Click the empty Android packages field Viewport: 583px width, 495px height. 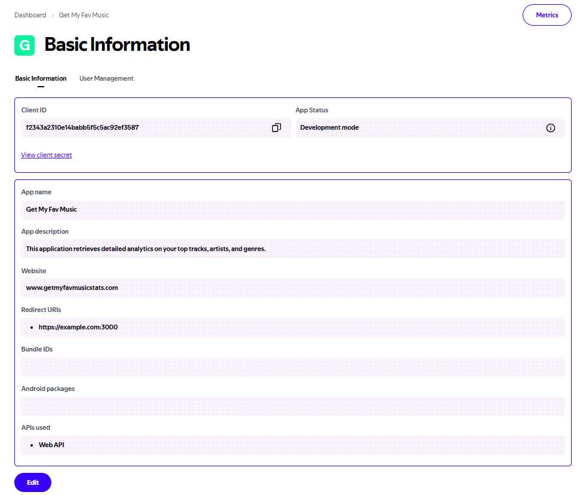[293, 406]
